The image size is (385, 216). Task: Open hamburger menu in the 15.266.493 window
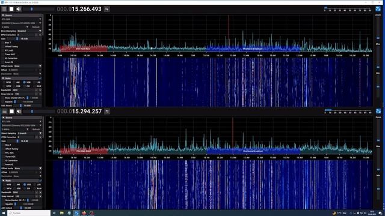pyautogui.click(x=4, y=9)
